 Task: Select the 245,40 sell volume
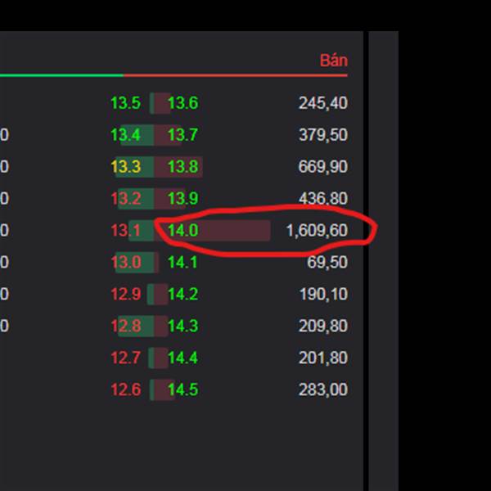pyautogui.click(x=323, y=103)
